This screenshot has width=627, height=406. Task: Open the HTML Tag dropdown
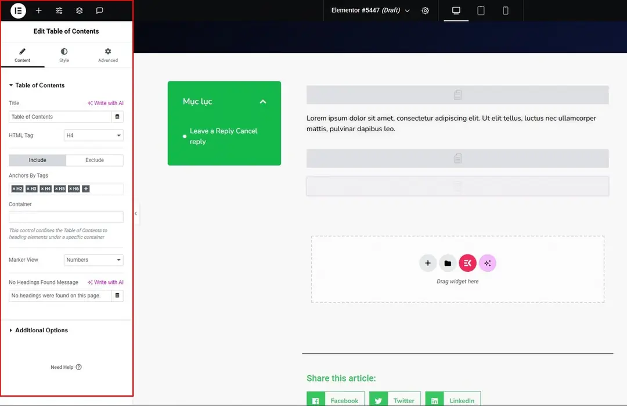93,135
